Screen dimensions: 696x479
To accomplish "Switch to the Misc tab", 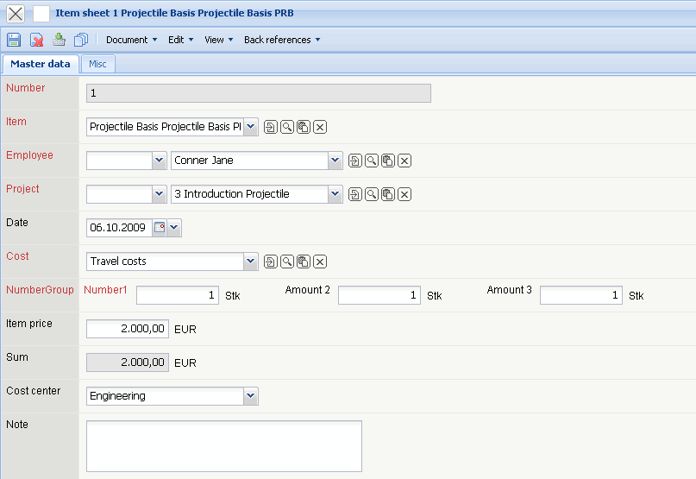I will (x=97, y=64).
